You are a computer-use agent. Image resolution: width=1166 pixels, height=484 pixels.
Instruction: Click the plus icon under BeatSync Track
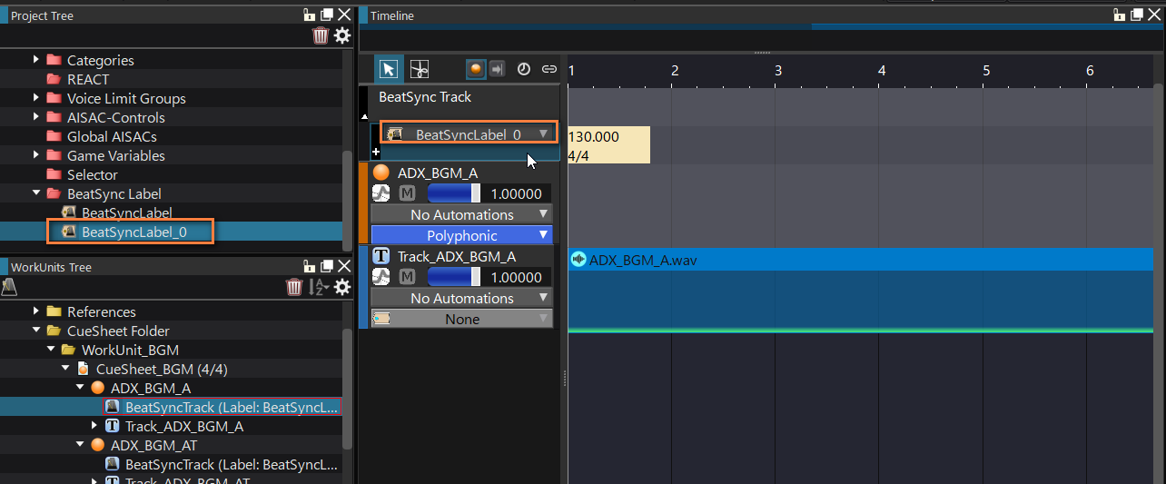[376, 153]
